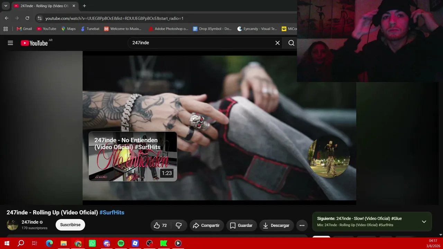The width and height of the screenshot is (443, 249).
Task: Open Discord from the taskbar
Action: point(107,243)
